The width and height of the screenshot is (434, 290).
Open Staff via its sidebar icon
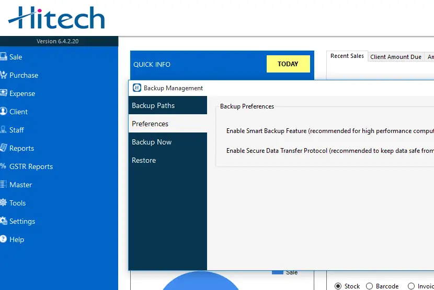[3, 130]
